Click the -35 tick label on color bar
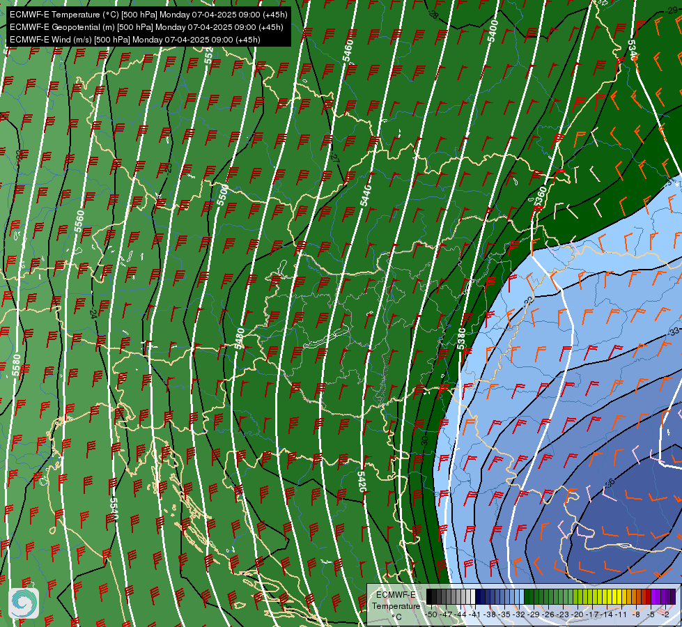Image resolution: width=682 pixels, height=627 pixels. coord(504,615)
